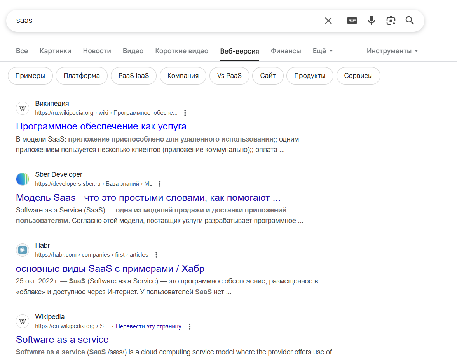Apply the Платформа filter chip
The height and width of the screenshot is (359, 457).
82,76
